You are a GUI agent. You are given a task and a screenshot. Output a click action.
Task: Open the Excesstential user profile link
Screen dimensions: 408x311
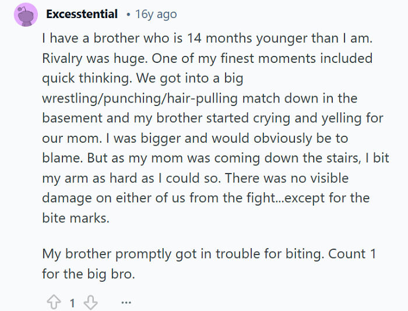click(82, 14)
